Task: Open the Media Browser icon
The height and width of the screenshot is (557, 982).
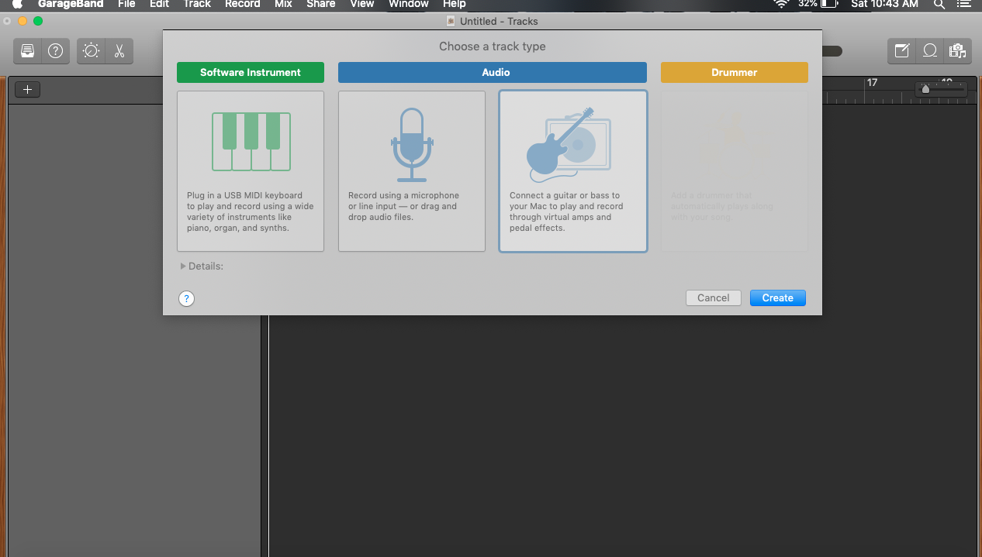Action: tap(958, 51)
